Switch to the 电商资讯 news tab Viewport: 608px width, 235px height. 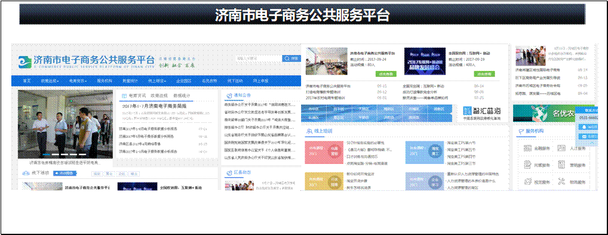[137, 95]
